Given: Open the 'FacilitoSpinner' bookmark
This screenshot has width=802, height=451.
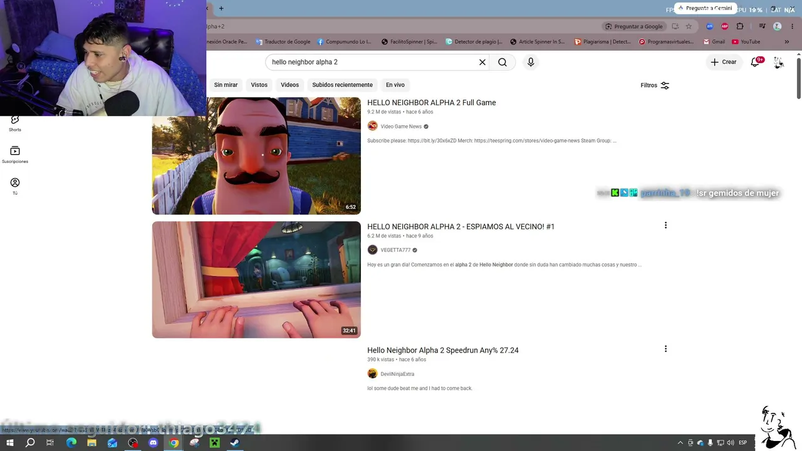Looking at the screenshot, I should (409, 42).
